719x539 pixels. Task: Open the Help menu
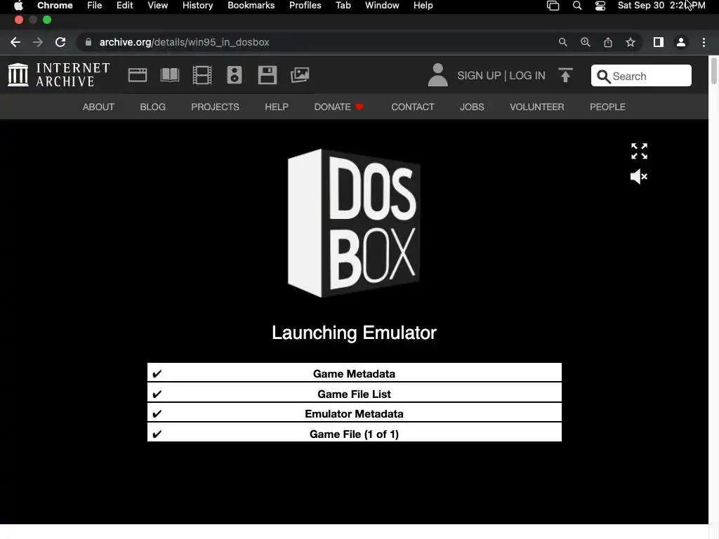423,6
